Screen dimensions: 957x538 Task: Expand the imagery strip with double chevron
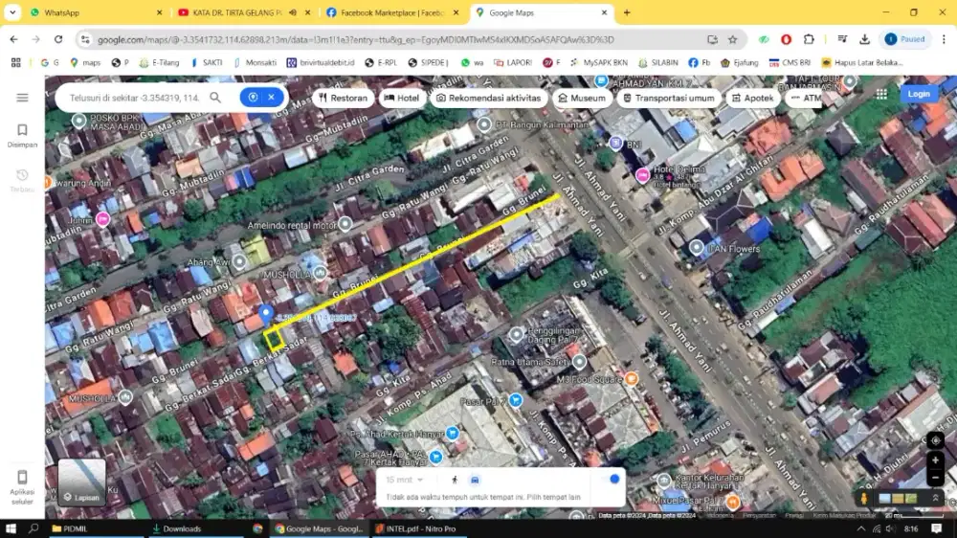(935, 499)
